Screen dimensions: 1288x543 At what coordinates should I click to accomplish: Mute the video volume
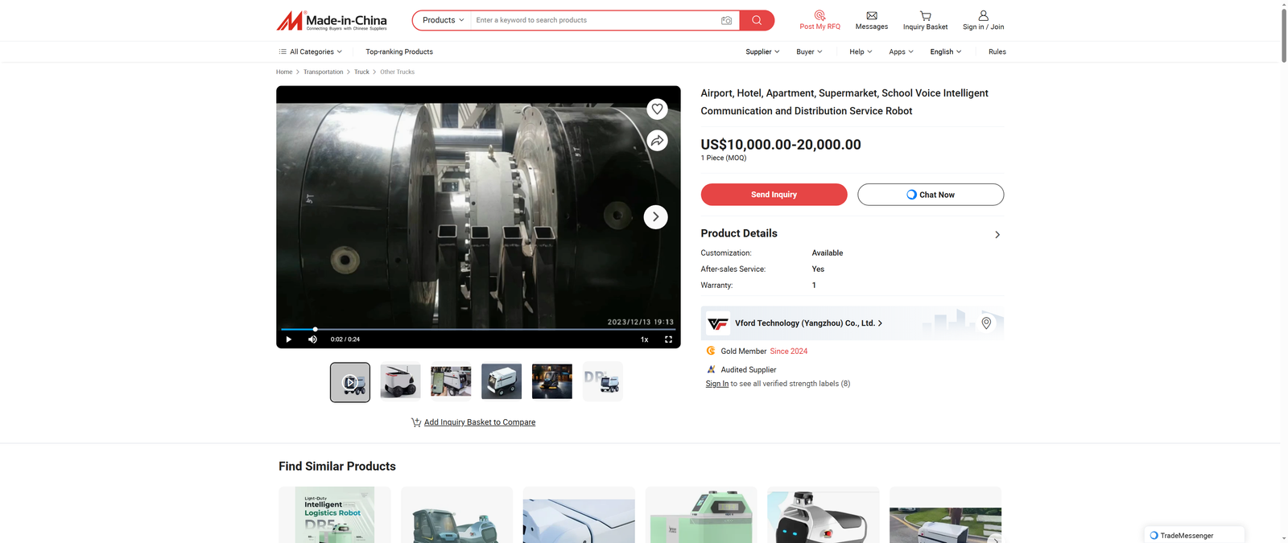(x=312, y=339)
